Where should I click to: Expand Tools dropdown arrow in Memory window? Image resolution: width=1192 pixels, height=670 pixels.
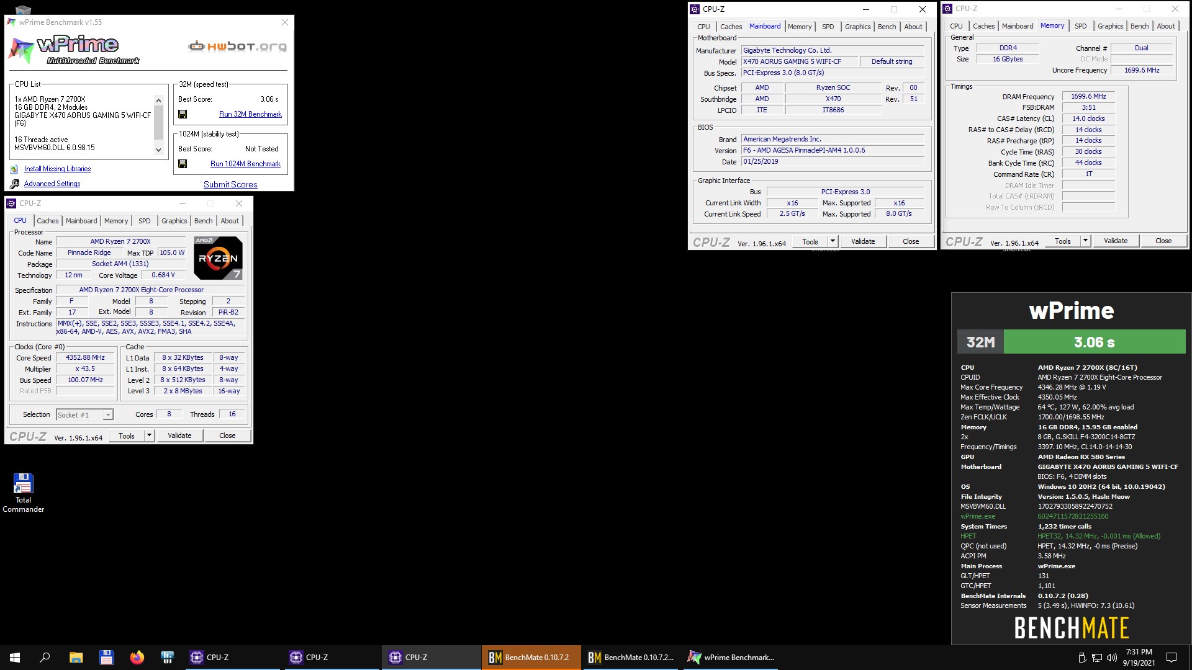[1085, 241]
